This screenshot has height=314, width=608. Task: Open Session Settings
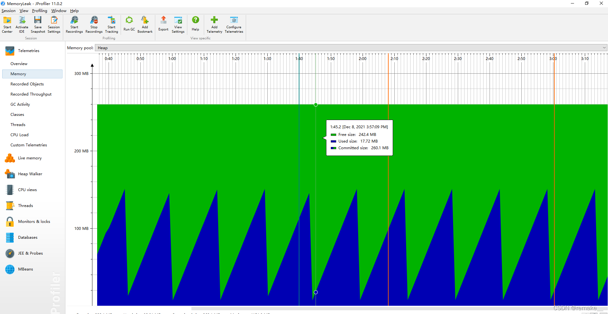coord(54,24)
